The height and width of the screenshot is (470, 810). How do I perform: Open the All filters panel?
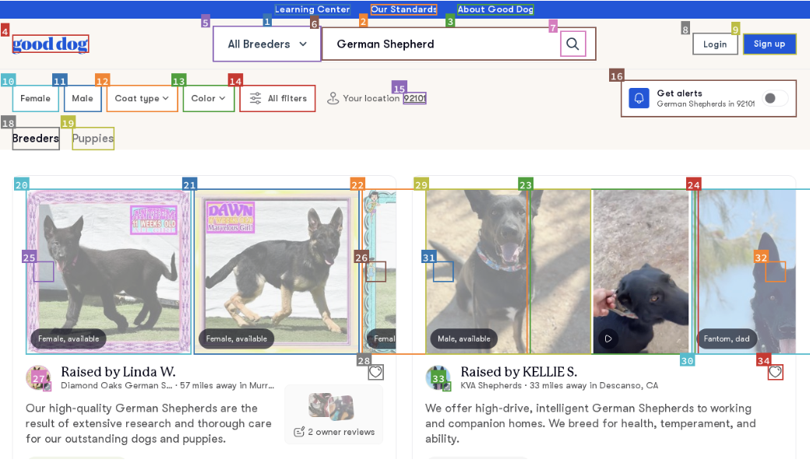click(276, 98)
